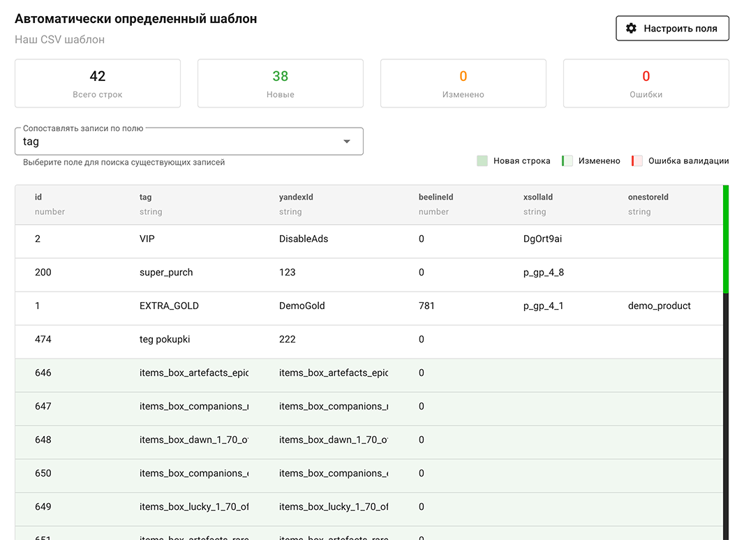This screenshot has height=540, width=744.
Task: Click the green vertical scrollbar thumb
Action: pyautogui.click(x=726, y=239)
